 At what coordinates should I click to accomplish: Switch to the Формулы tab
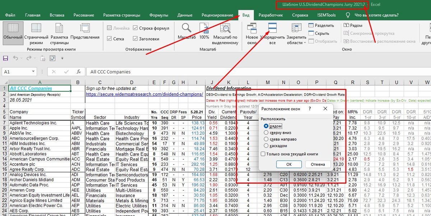pyautogui.click(x=159, y=15)
